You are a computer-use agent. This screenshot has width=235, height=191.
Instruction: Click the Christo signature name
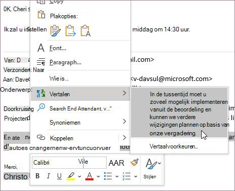click(16, 177)
